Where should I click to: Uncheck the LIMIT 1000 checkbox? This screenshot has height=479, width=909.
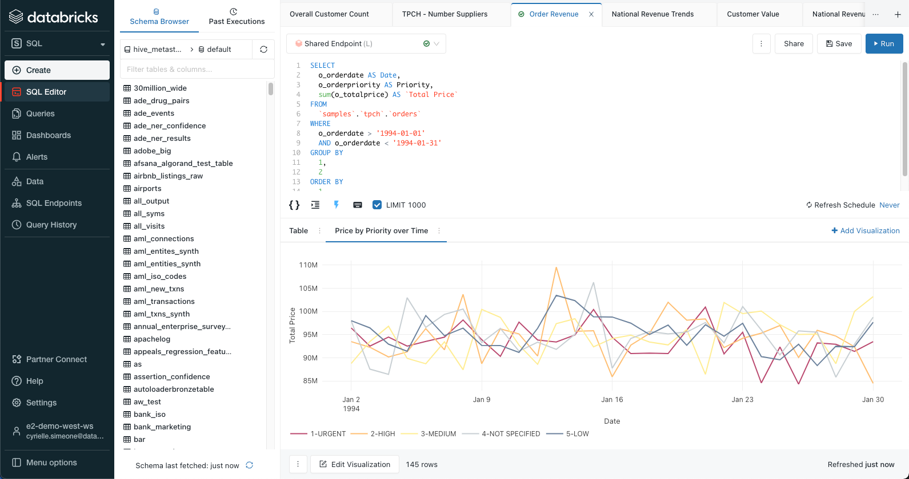coord(377,205)
